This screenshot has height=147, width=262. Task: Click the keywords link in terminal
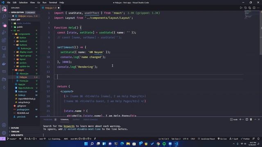[69, 126]
